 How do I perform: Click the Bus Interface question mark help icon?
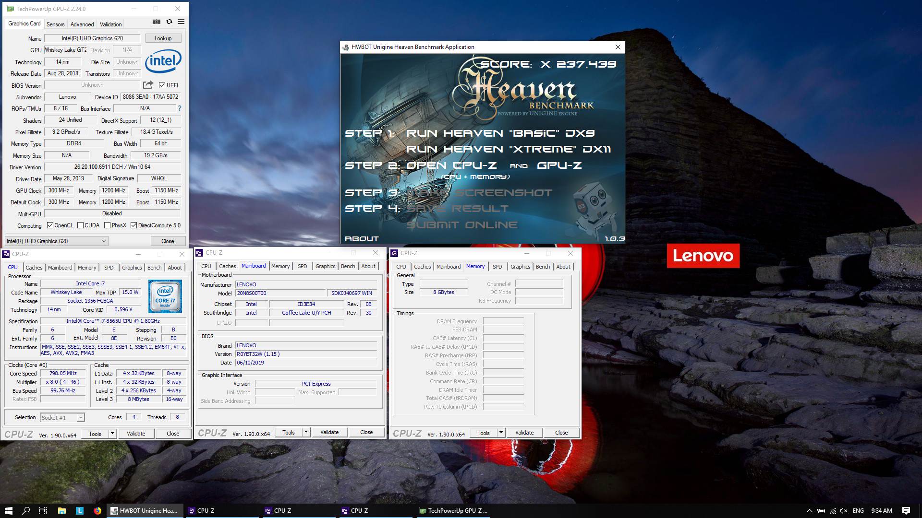click(x=180, y=108)
